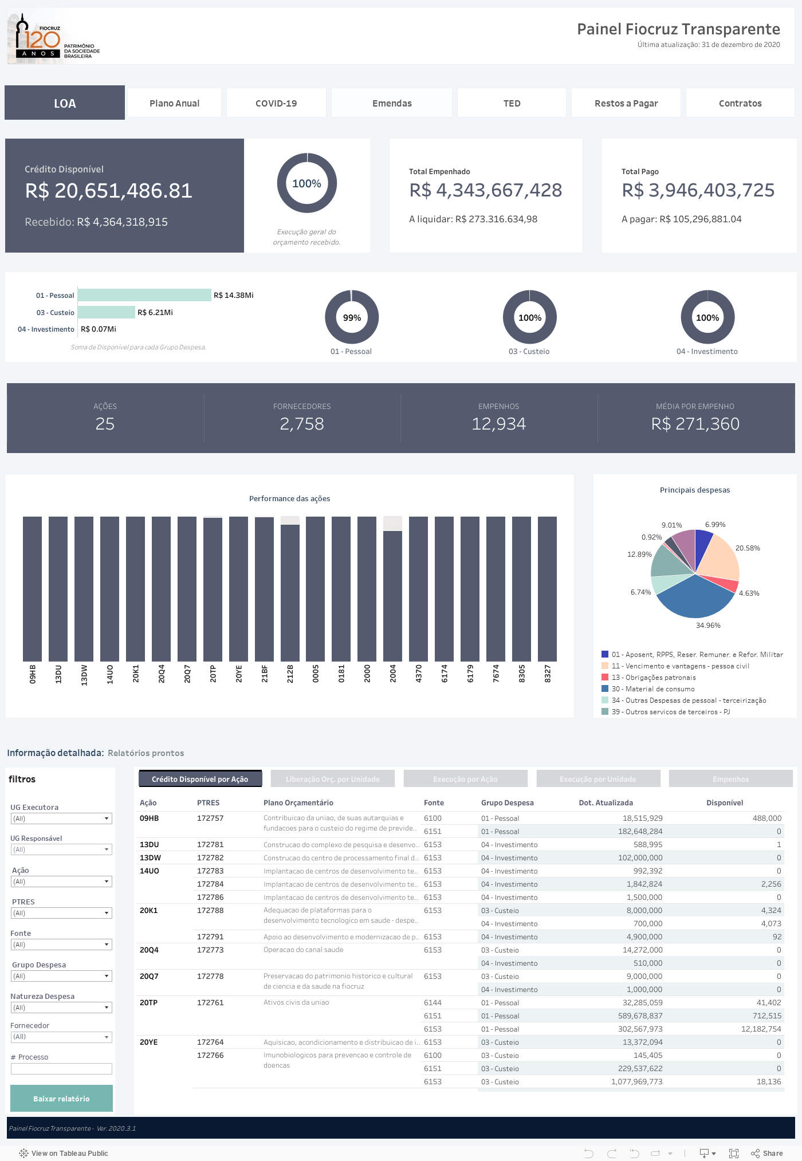
Task: Expand the Natureza Despesa filter dropdown
Action: coord(61,1007)
